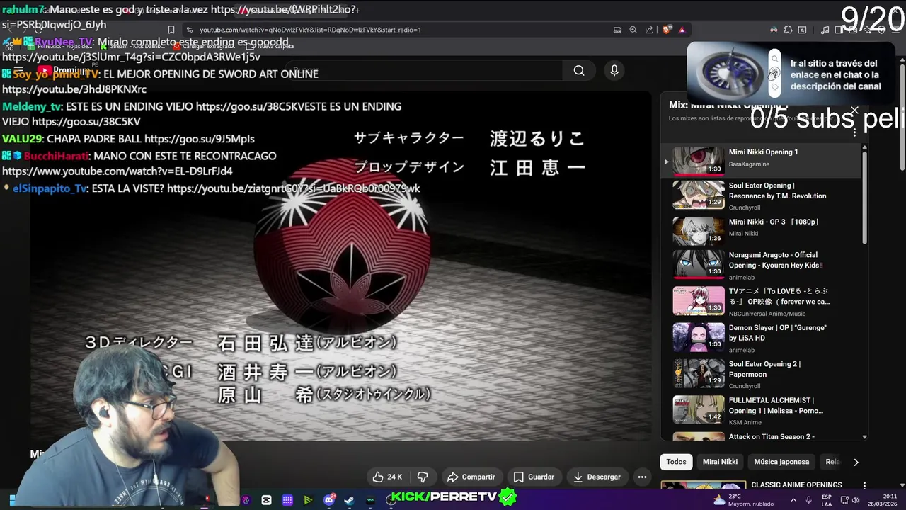Bookmark this page from the address bar
The height and width of the screenshot is (510, 906).
point(171,30)
